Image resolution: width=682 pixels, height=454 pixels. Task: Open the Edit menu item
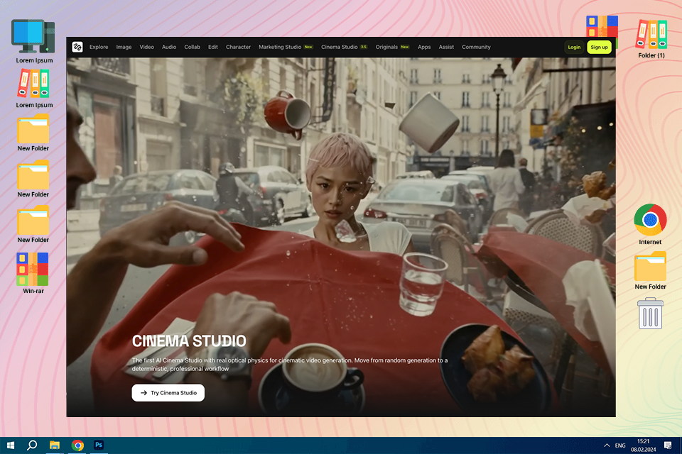click(212, 47)
